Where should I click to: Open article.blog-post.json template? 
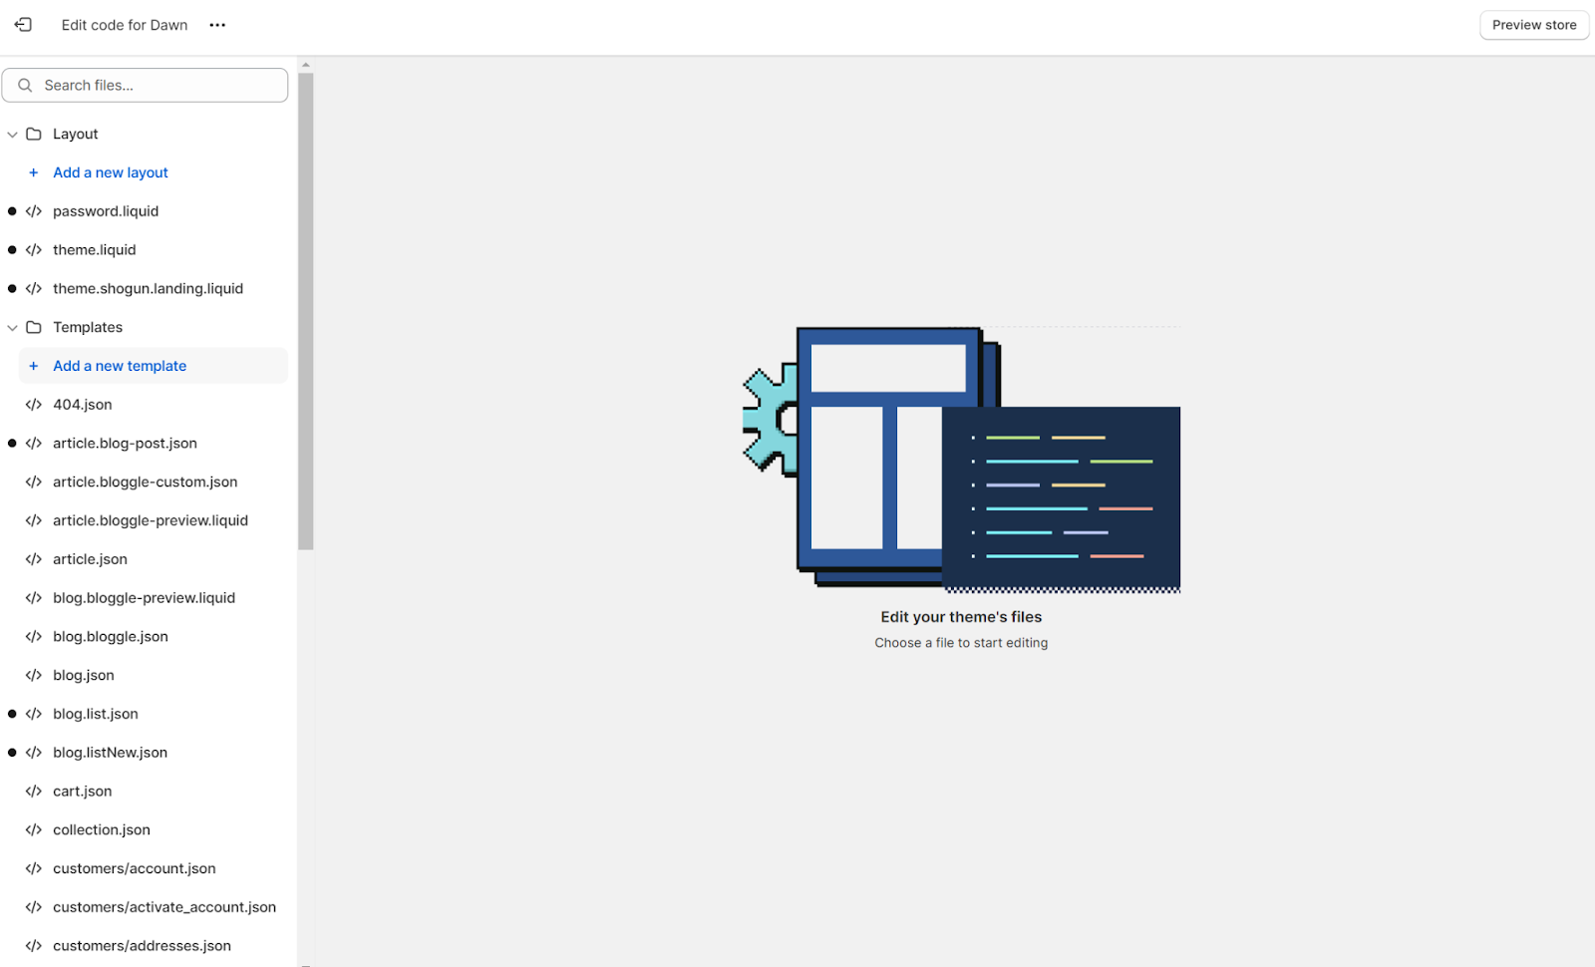point(125,444)
